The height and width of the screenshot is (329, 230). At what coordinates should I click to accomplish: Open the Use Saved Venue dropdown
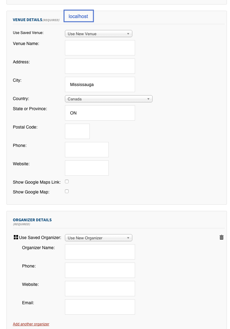(98, 34)
